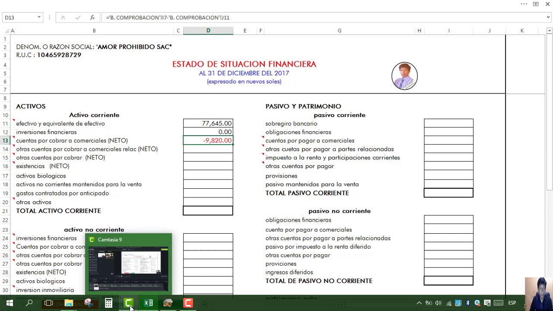Click the Excel taskbar icon
The height and width of the screenshot is (311, 553).
pyautogui.click(x=149, y=303)
